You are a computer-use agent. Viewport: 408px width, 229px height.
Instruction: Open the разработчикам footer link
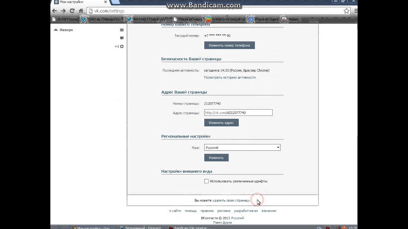point(246,211)
